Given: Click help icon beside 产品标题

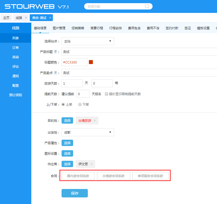Looking at the screenshot, I should click(x=55, y=52).
